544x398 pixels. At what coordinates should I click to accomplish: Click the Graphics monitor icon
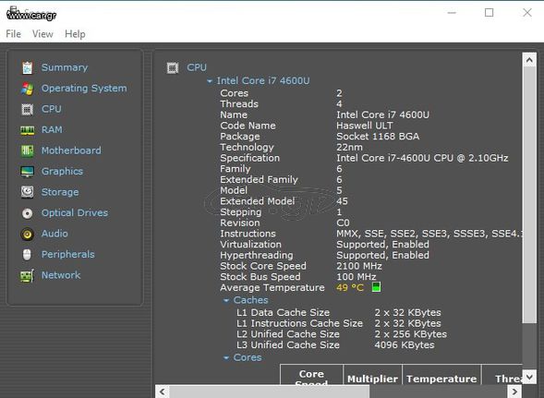pos(27,172)
